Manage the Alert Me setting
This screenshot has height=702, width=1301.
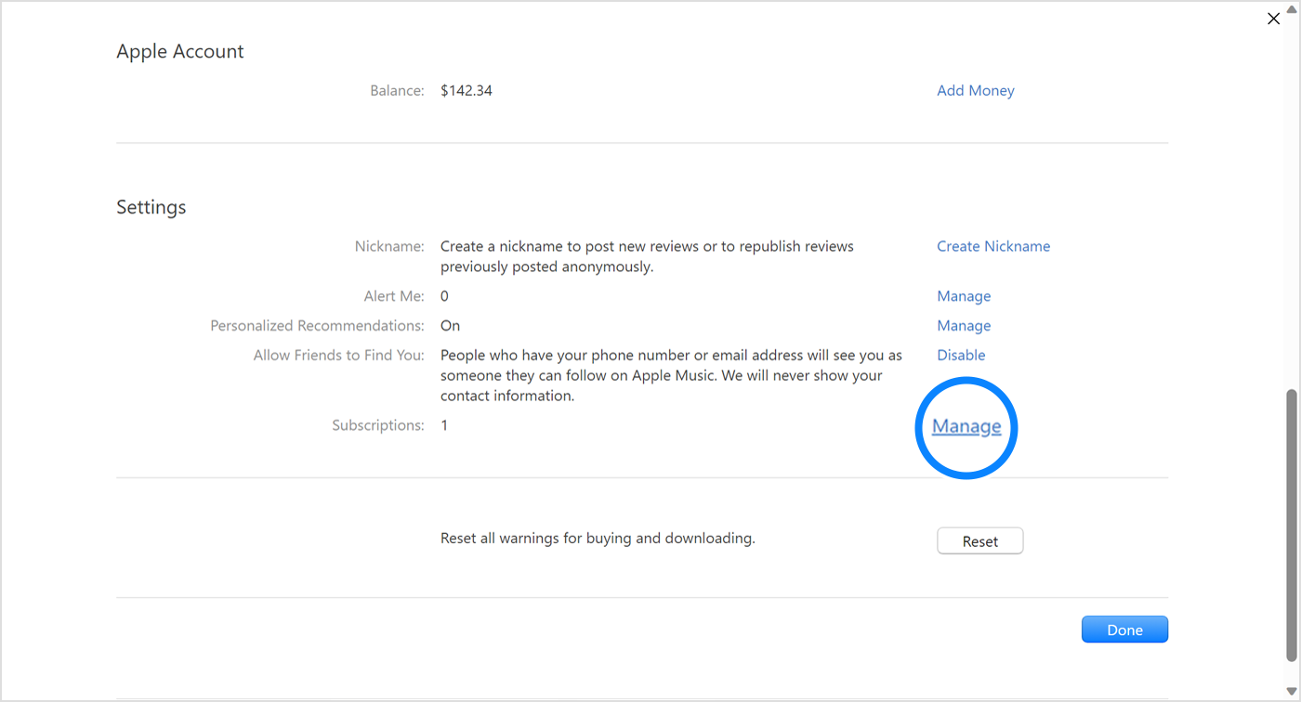tap(963, 296)
